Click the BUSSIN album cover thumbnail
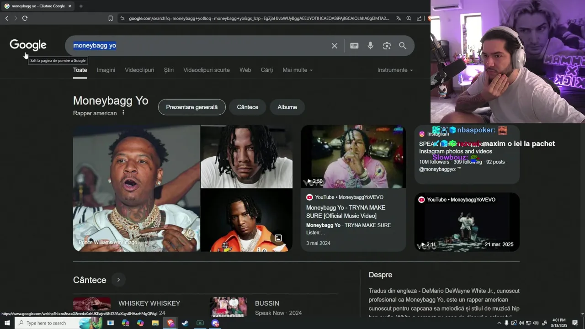 pyautogui.click(x=229, y=307)
